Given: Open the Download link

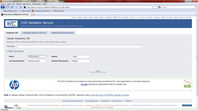Looking at the screenshot, I should click(105, 101).
